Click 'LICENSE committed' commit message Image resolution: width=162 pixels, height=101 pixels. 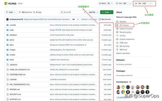coord(58,79)
